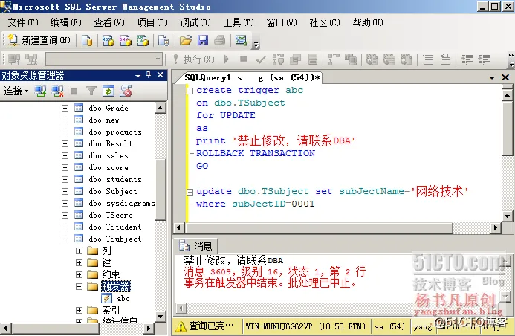Click the results to grid icon
This screenshot has height=336, width=515.
point(389,59)
